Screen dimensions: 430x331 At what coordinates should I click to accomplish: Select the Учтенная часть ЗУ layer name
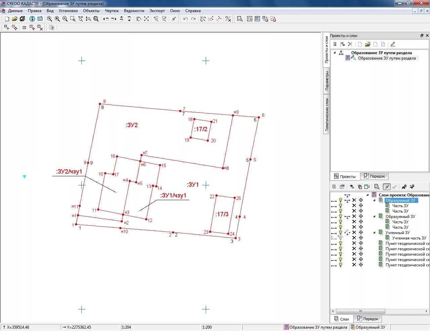tap(409, 238)
